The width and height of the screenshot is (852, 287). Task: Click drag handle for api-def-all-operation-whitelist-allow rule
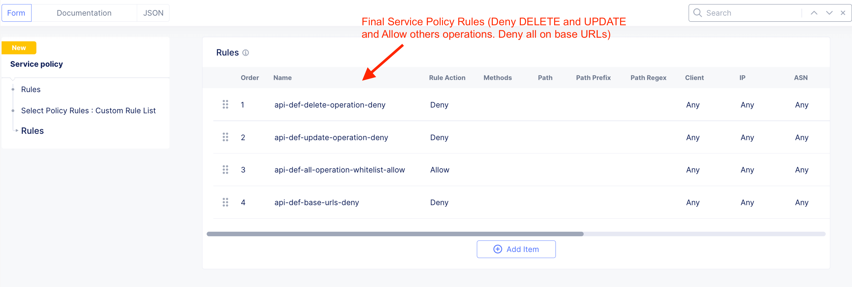[x=225, y=170]
